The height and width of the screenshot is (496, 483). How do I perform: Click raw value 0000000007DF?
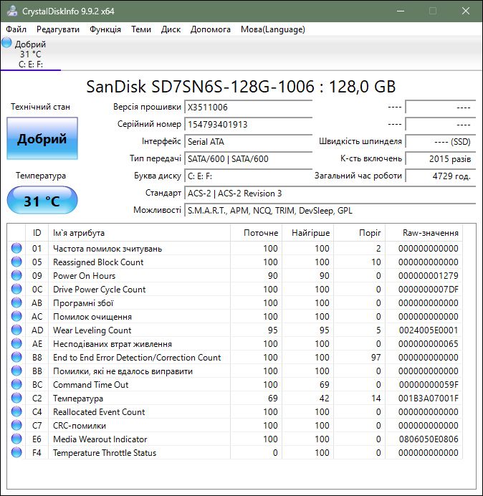coord(429,290)
